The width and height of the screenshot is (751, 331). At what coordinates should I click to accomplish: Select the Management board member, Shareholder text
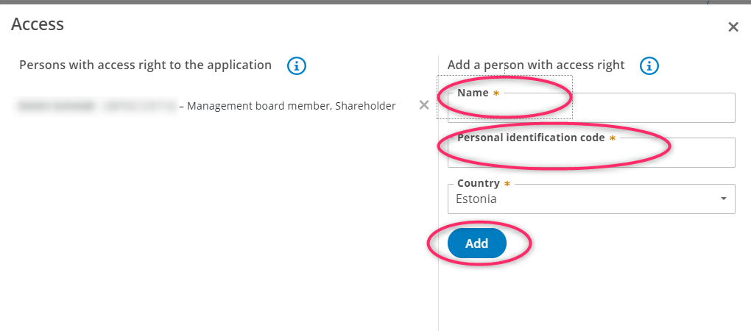pos(292,106)
